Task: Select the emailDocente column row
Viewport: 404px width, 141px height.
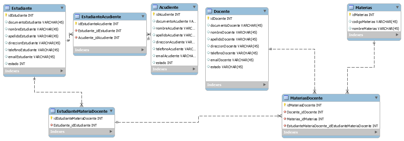Action: (232, 60)
